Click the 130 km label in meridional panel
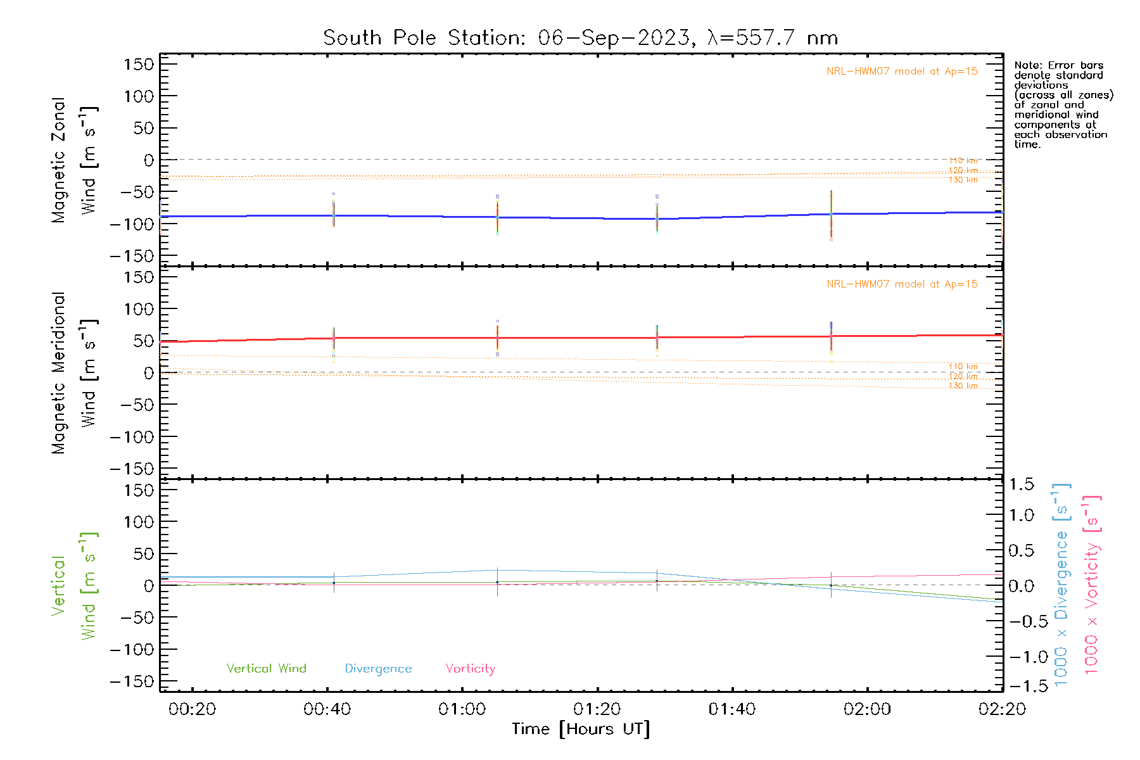The height and width of the screenshot is (760, 1140). (963, 386)
